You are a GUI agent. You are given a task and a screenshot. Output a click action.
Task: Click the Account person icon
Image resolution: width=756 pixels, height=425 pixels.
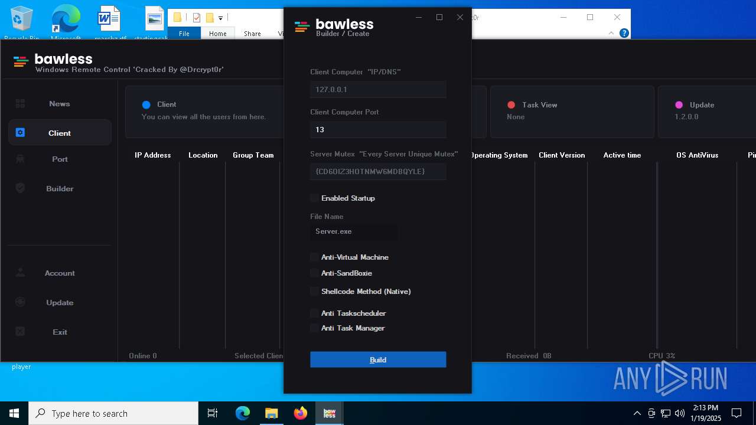click(x=20, y=273)
